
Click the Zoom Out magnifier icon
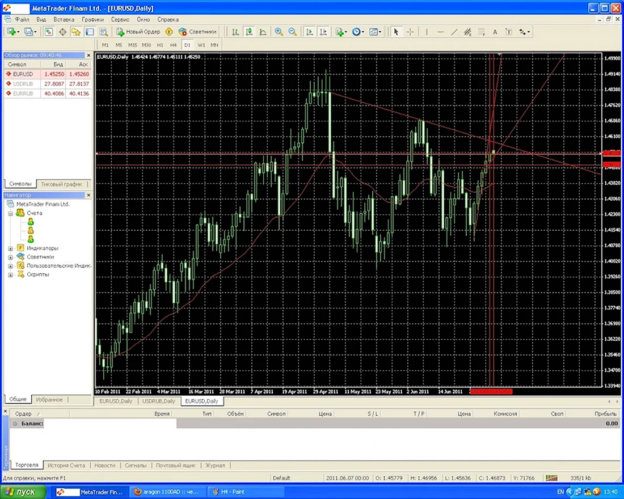pyautogui.click(x=293, y=32)
